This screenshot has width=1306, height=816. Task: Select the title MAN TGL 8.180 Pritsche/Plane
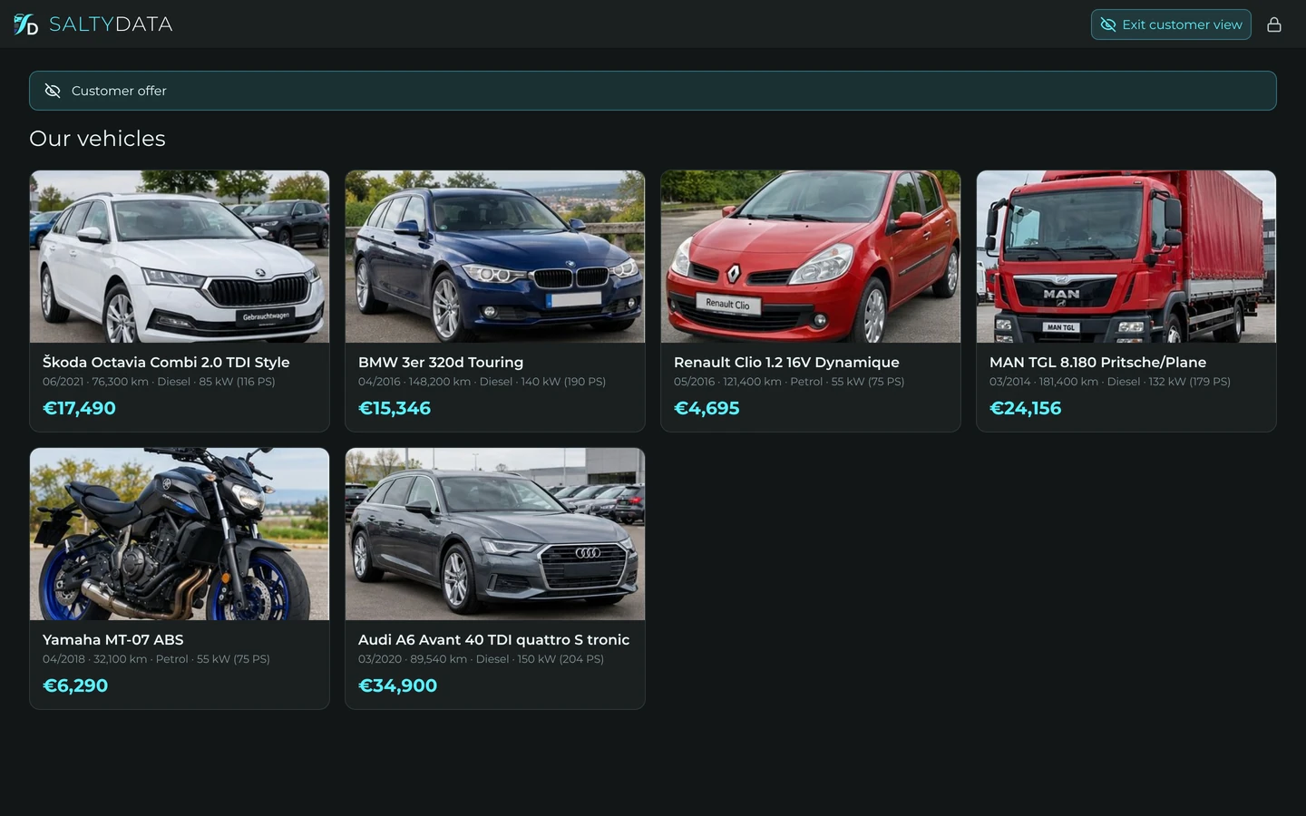(1097, 362)
